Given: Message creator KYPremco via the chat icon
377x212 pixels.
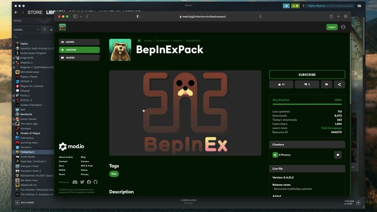Looking at the screenshot, I should point(338,155).
